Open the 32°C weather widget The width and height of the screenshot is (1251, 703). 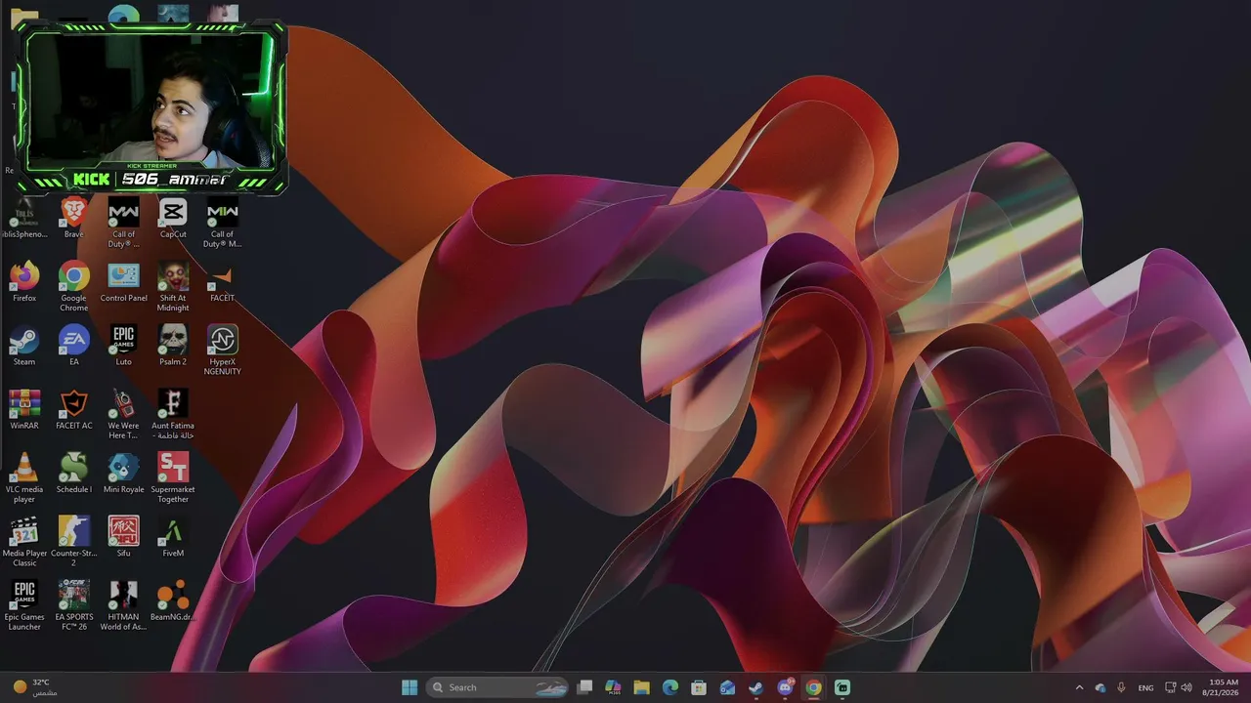pyautogui.click(x=35, y=687)
